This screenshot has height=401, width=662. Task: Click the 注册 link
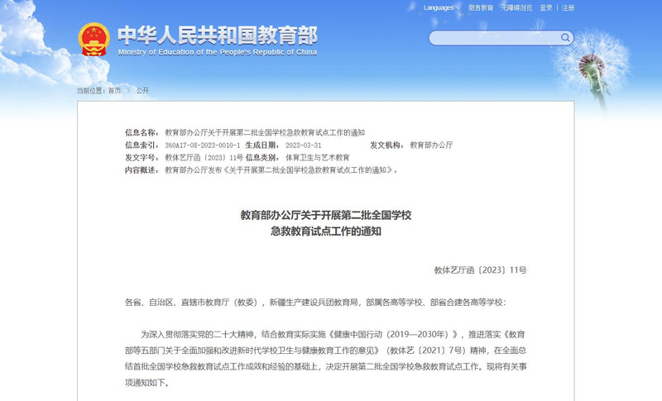568,7
